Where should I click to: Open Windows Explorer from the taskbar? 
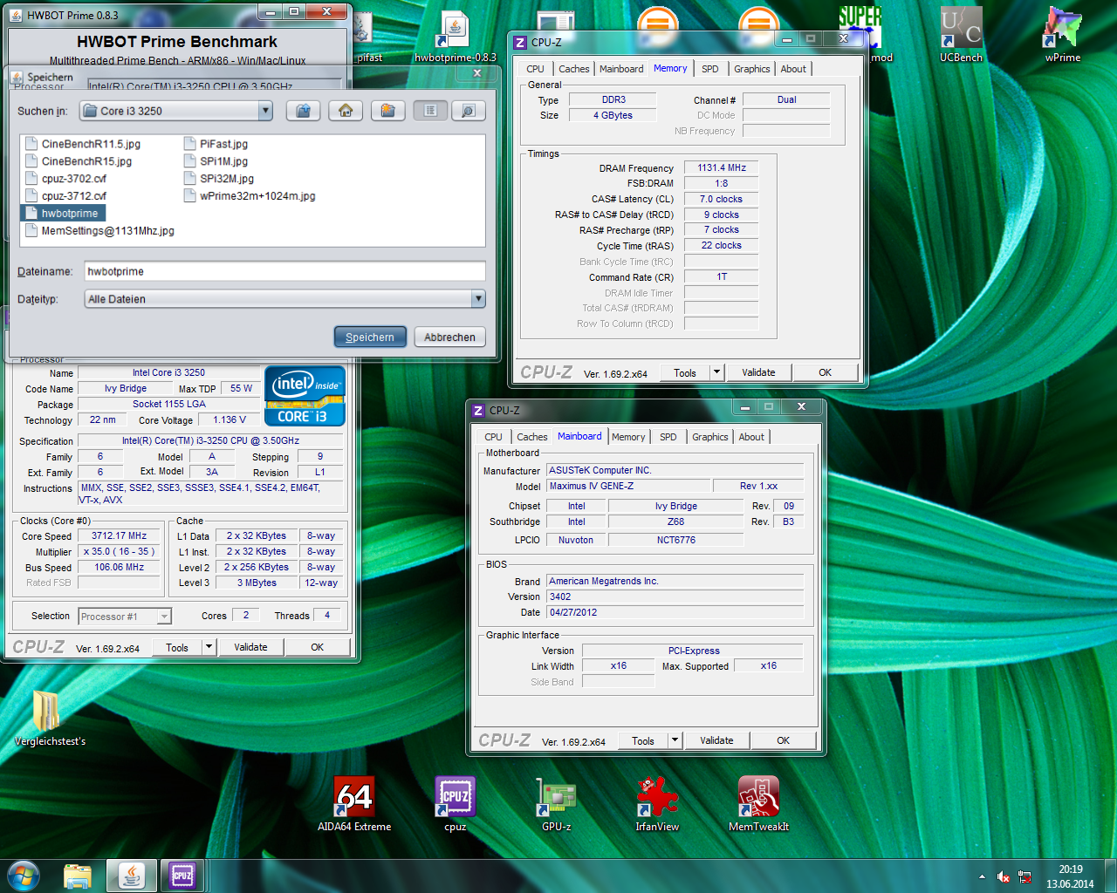tap(78, 875)
